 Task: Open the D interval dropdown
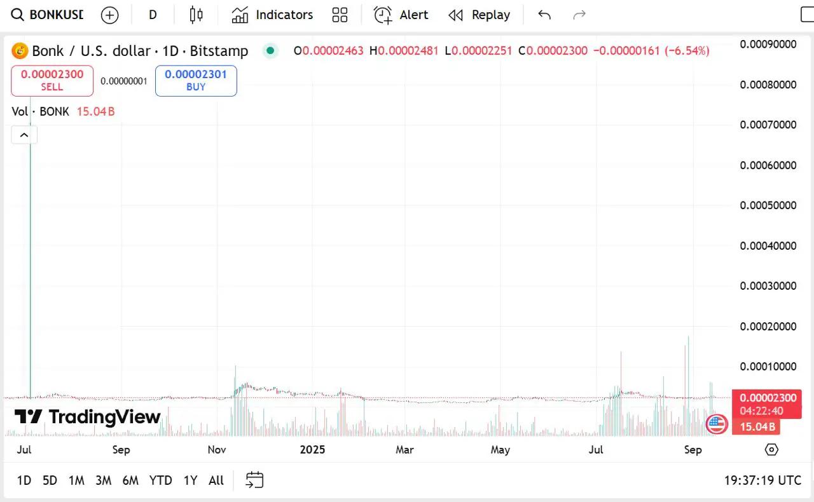(153, 15)
